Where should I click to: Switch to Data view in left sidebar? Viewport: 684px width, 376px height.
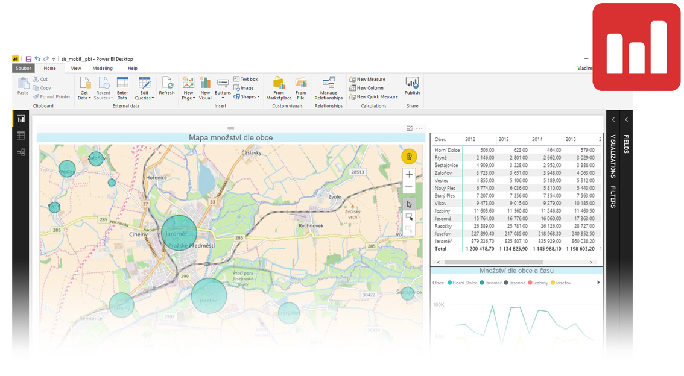click(21, 136)
